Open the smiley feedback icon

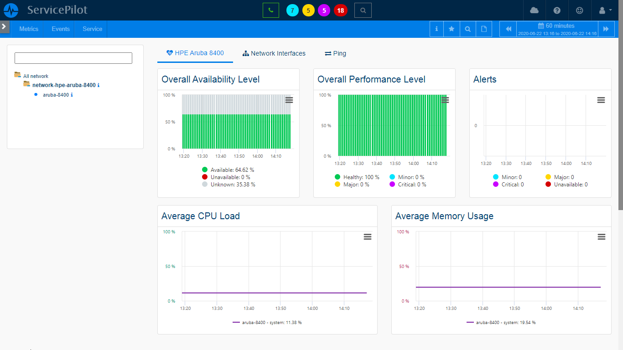pos(580,10)
